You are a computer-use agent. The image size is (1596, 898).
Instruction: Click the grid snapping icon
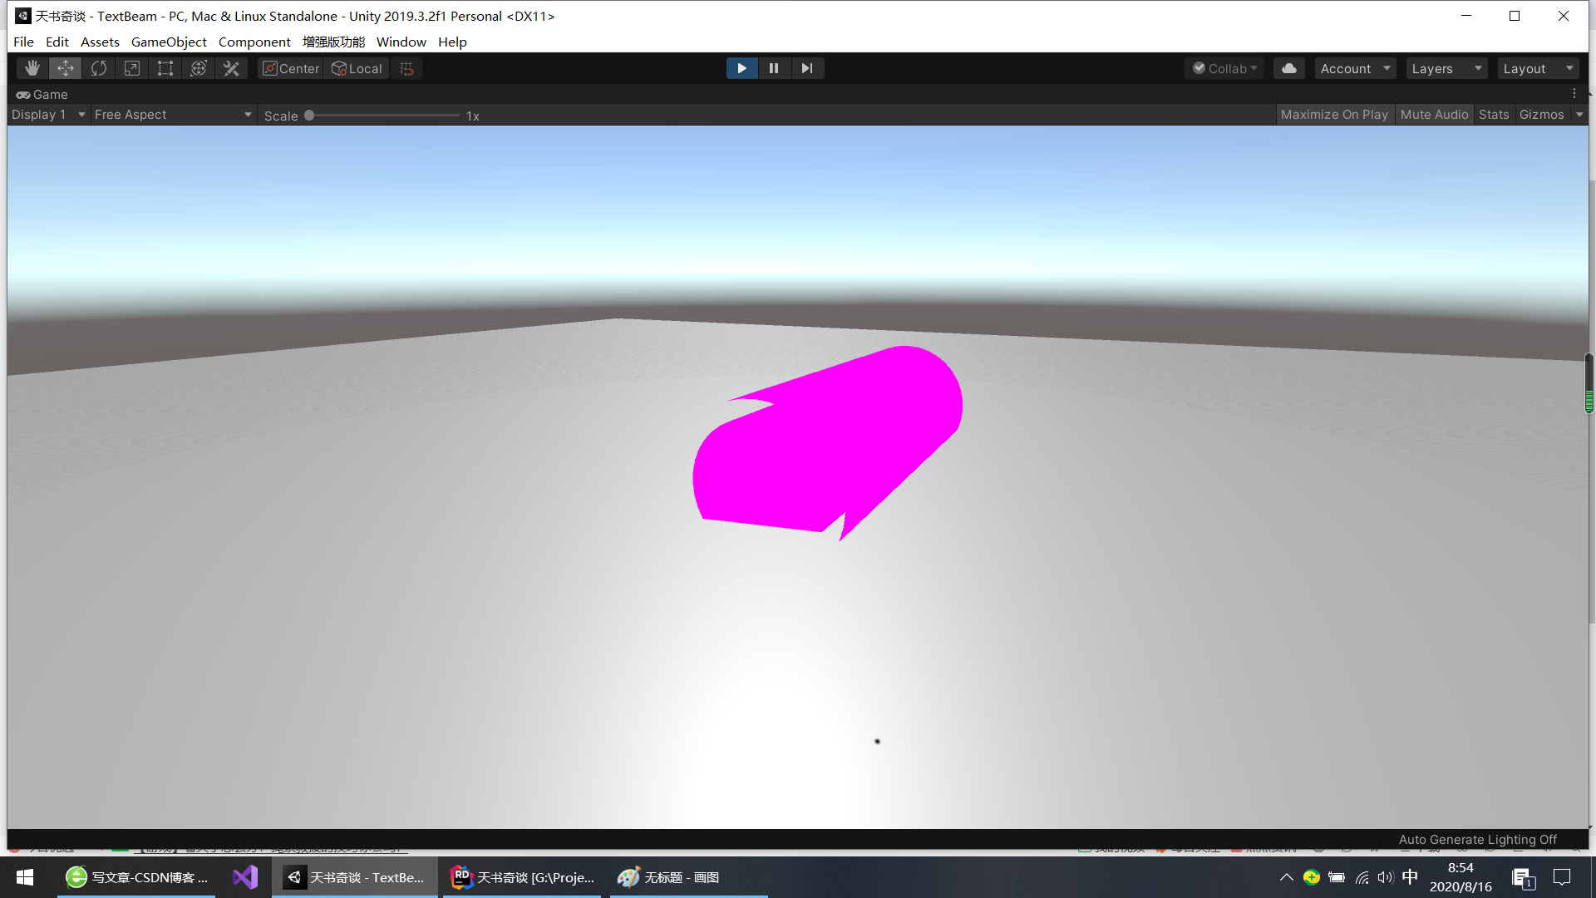coord(406,68)
